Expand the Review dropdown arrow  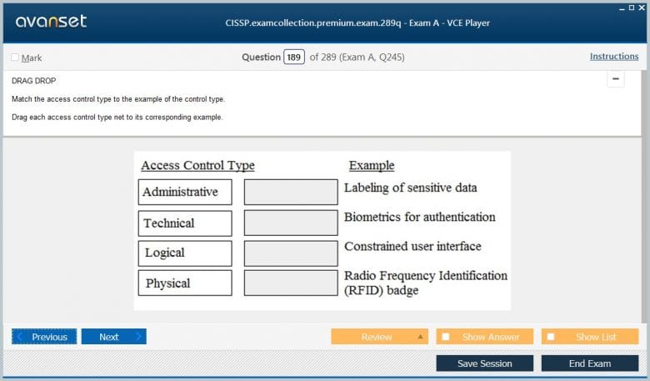[x=420, y=337]
